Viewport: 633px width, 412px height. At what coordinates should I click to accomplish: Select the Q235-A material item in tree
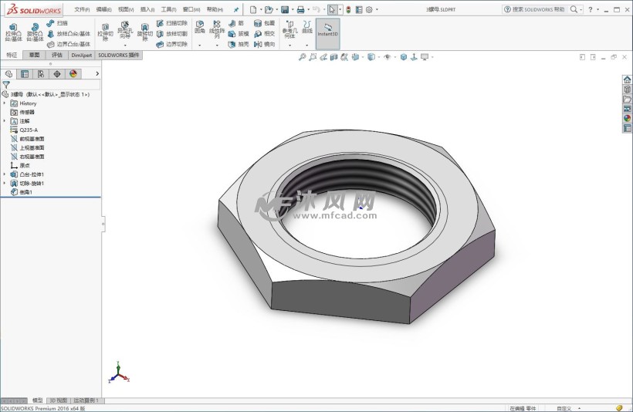coord(29,130)
